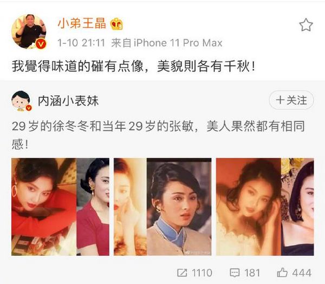Tap the verified V badge on avatar
This screenshot has width=325, height=284.
[x=41, y=43]
